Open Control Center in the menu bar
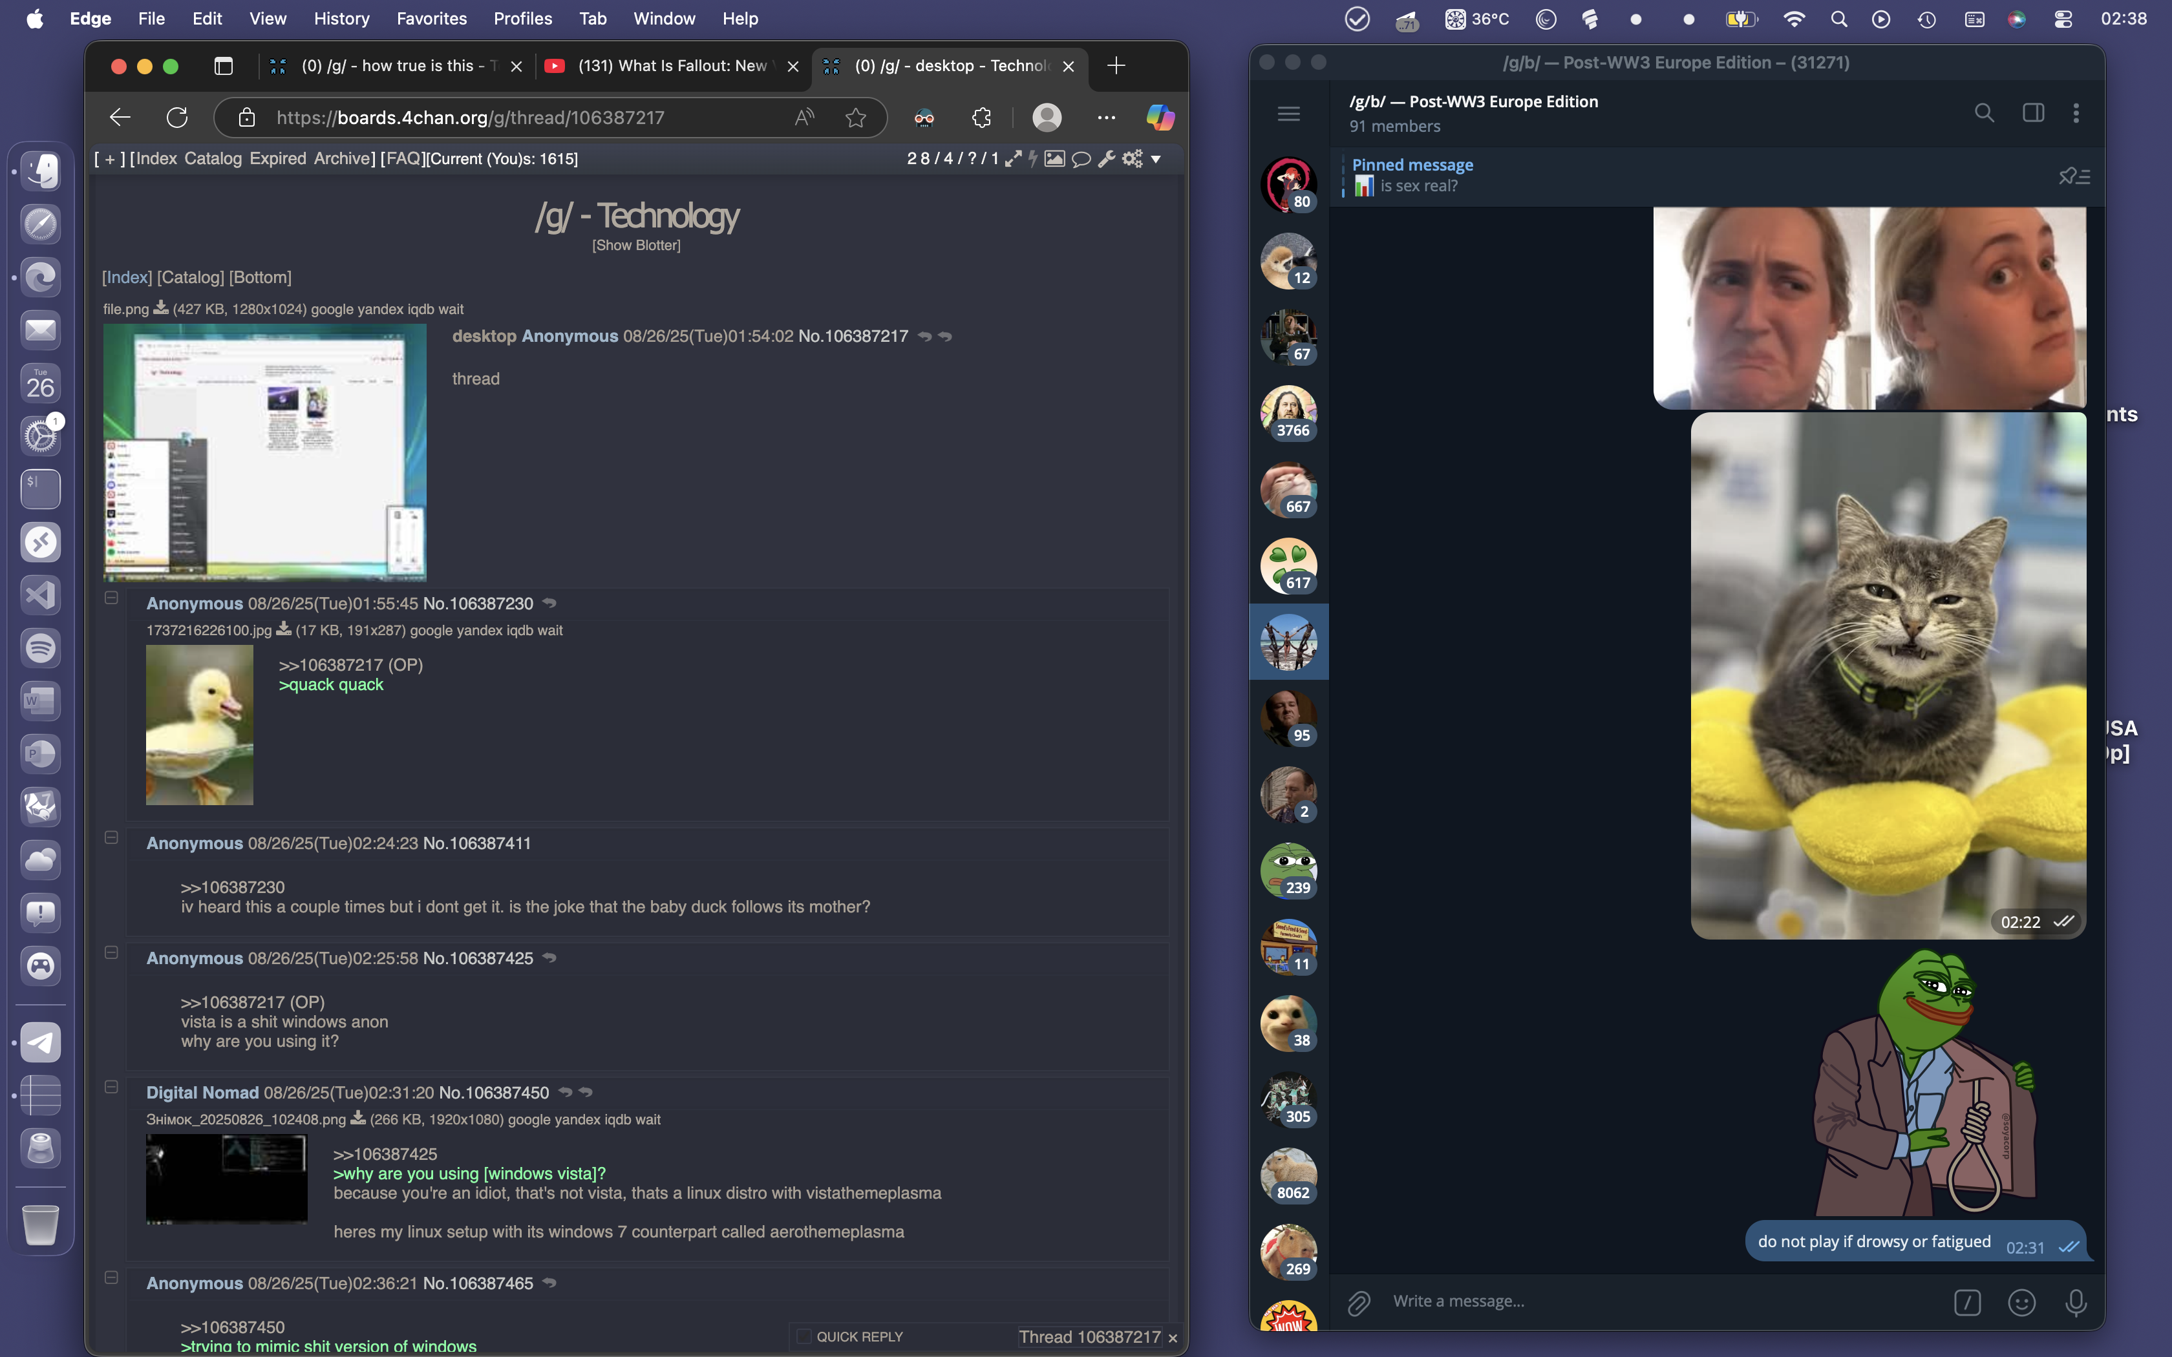The image size is (2172, 1357). click(2063, 19)
